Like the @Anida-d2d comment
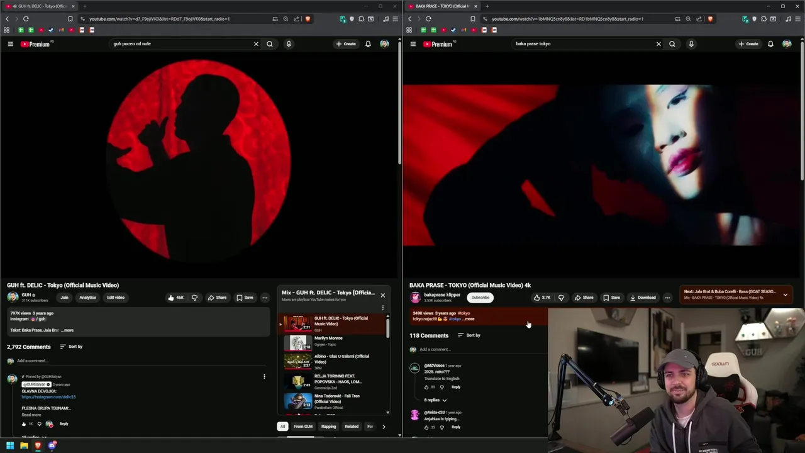 (426, 427)
